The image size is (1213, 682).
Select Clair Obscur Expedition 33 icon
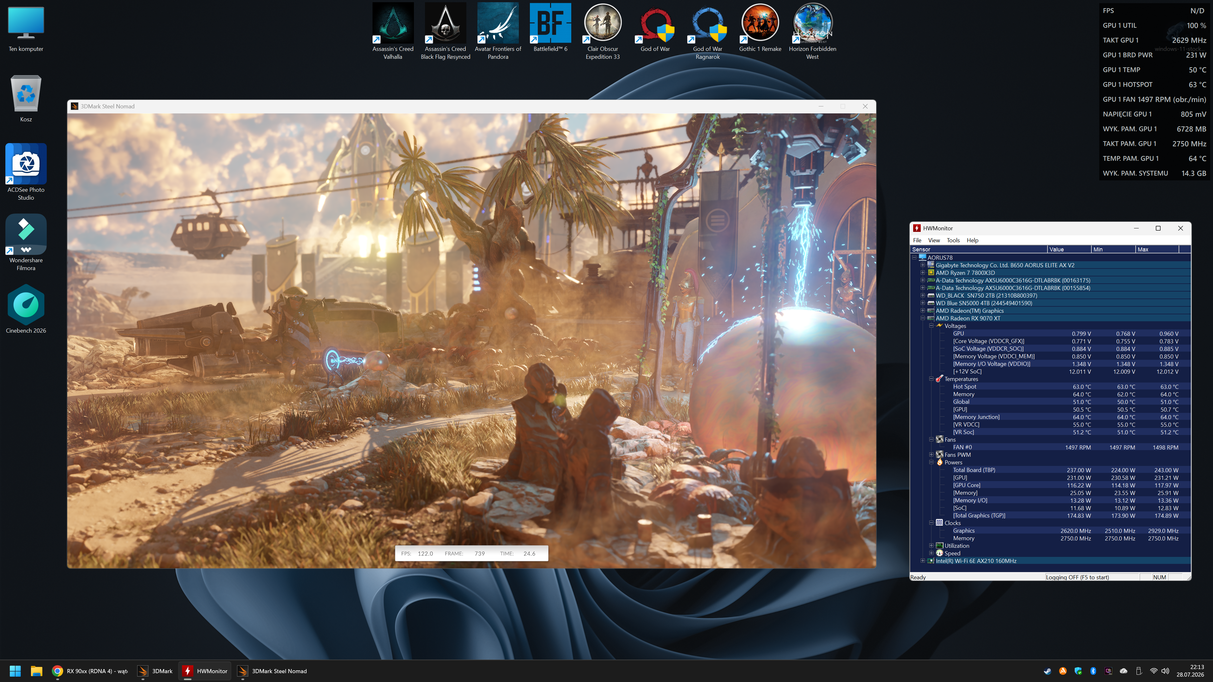coord(603,31)
